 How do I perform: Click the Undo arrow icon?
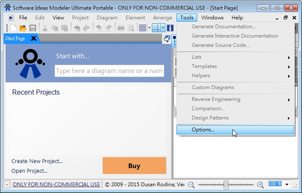click(77, 28)
